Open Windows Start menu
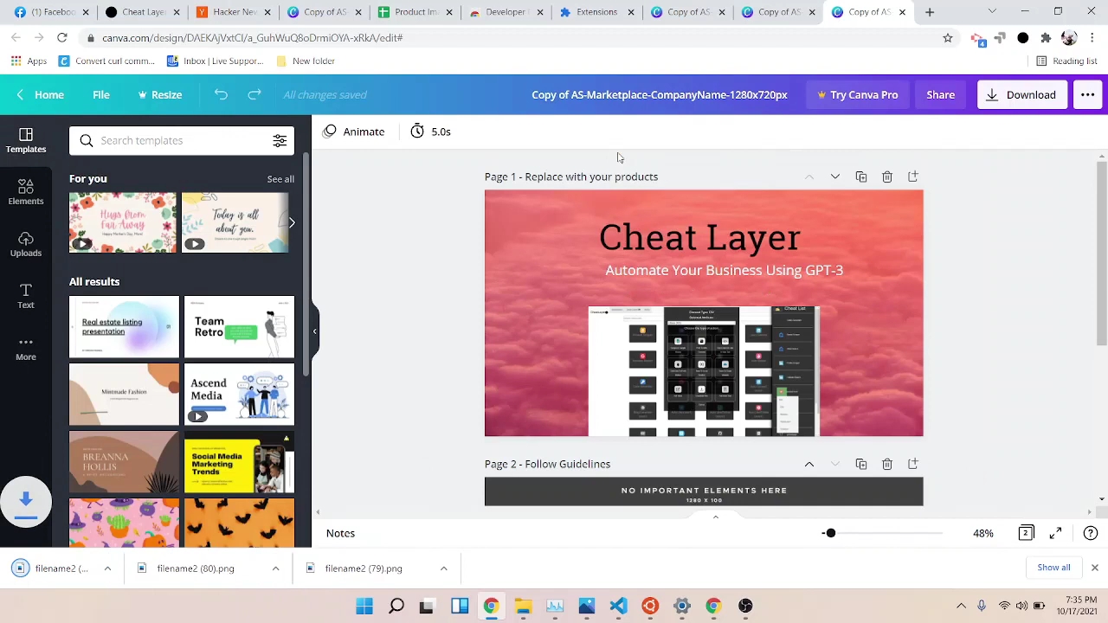 364,606
